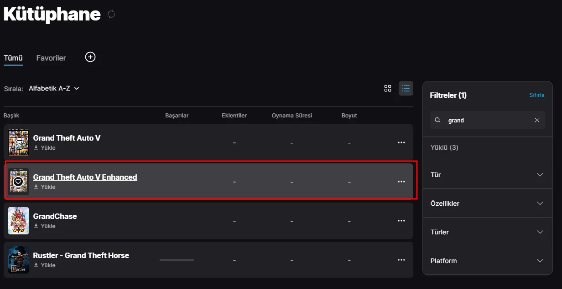Viewport: 562px width, 289px height.
Task: Focus the filter search field containing 'grand'
Action: tap(487, 120)
